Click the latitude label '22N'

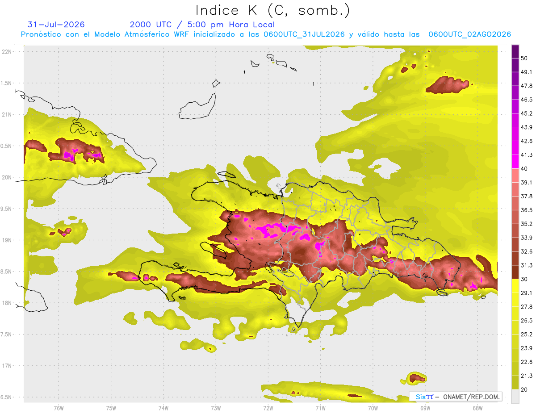(7, 51)
